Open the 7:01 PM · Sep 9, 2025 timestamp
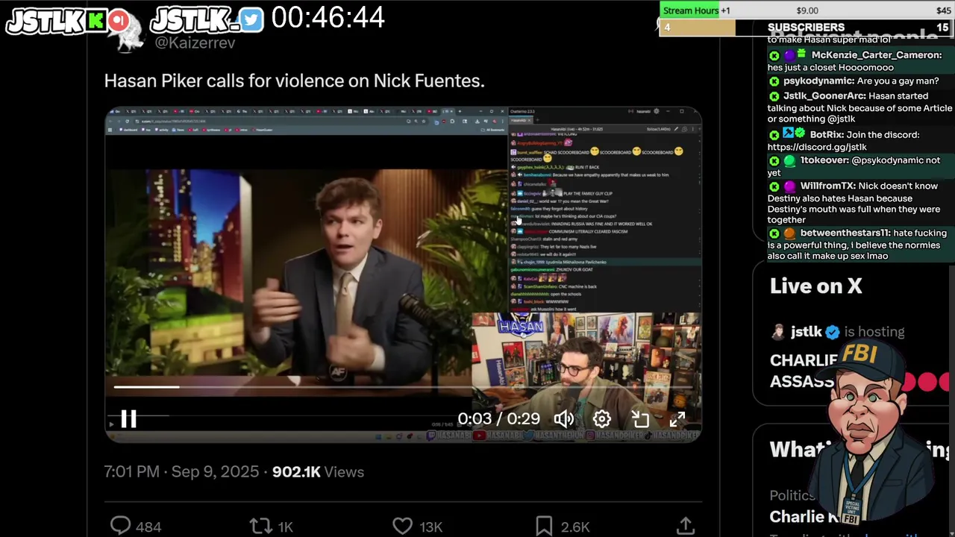Screen dimensions: 955x537 (x=181, y=472)
